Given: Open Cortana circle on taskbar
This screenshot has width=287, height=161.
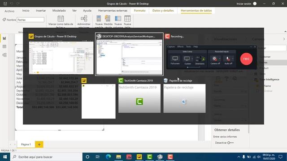Looking at the screenshot, I should coord(87,157).
